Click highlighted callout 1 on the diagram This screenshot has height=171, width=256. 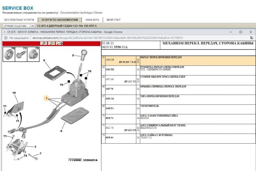(46, 99)
